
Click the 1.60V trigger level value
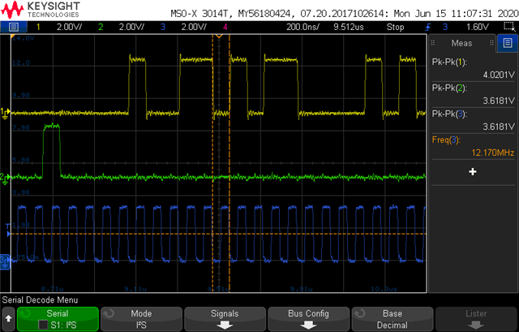(478, 27)
